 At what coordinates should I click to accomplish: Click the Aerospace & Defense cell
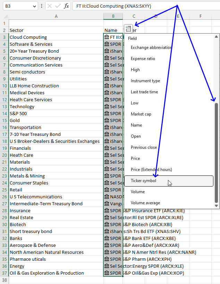[x=56, y=245]
